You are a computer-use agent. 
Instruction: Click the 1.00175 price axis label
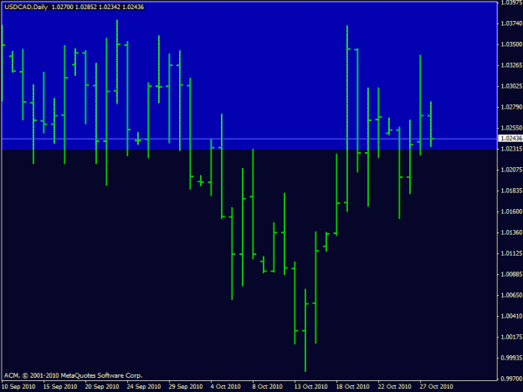pyautogui.click(x=511, y=337)
